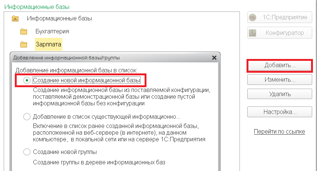The width and height of the screenshot is (317, 171).
Task: Close the Добавление информационной базы dialog
Action: point(214,57)
